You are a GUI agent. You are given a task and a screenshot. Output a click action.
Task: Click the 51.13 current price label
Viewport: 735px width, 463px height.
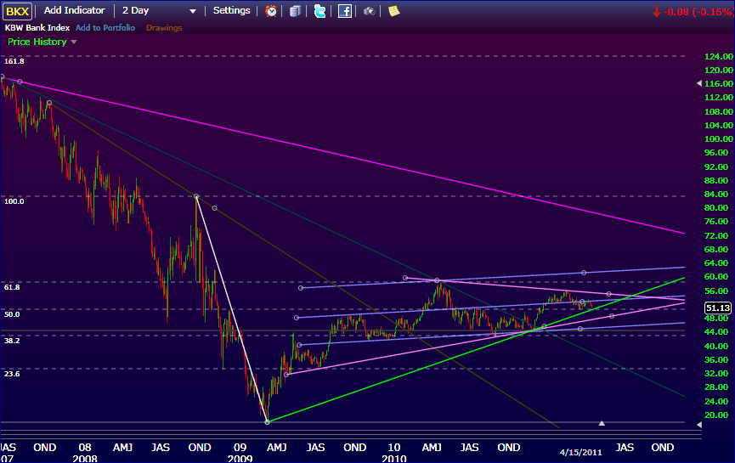[718, 308]
